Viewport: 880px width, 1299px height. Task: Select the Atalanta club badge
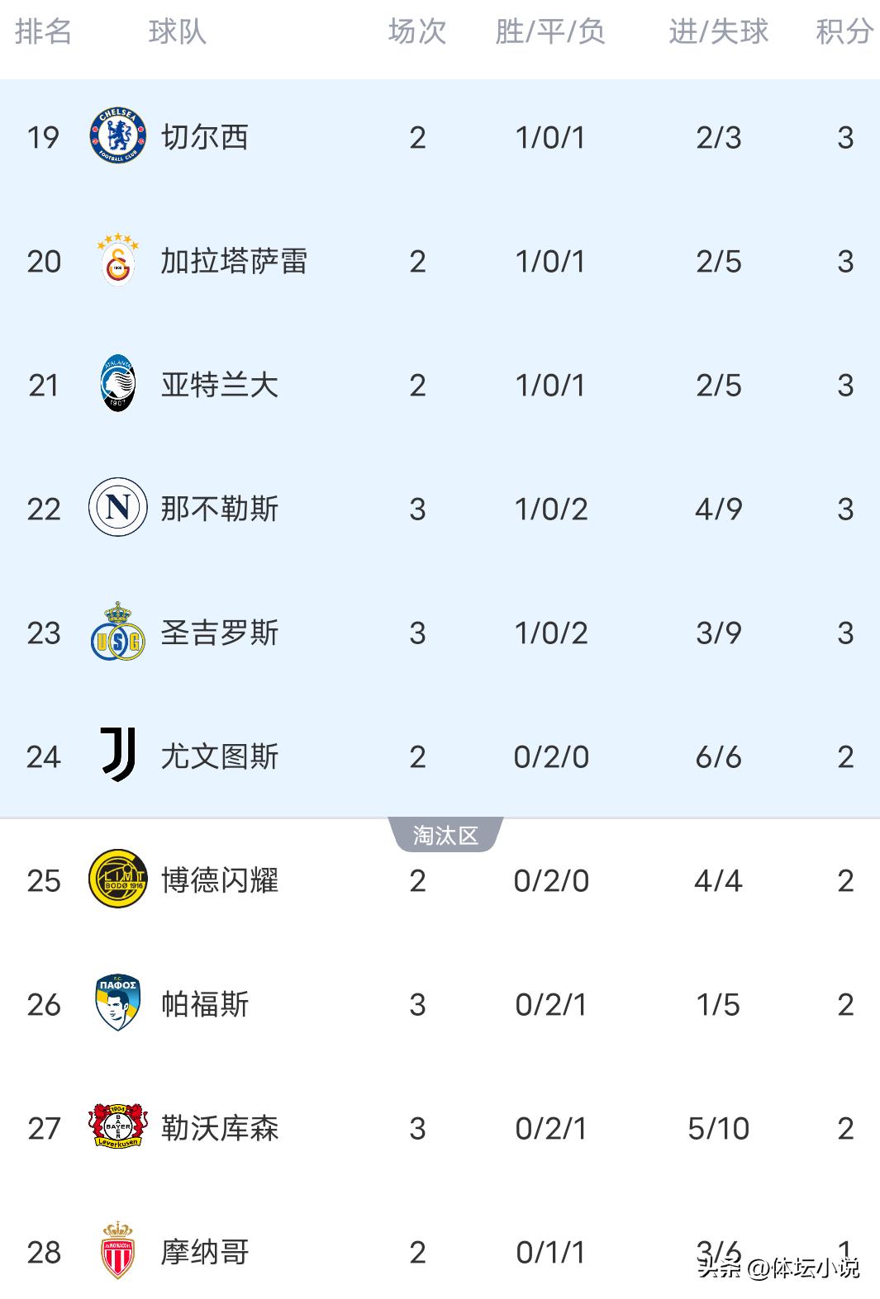[x=118, y=384]
